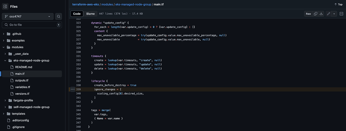Select line number 337
This screenshot has width=346, height=131.
pos(78,81)
